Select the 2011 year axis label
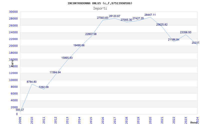Viewport: 200px width, 125px height. [44, 120]
